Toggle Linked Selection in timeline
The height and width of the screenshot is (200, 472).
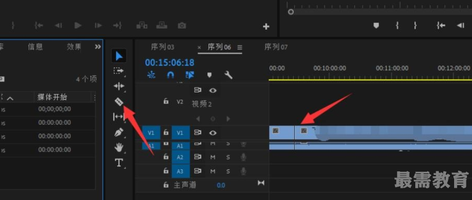click(190, 75)
